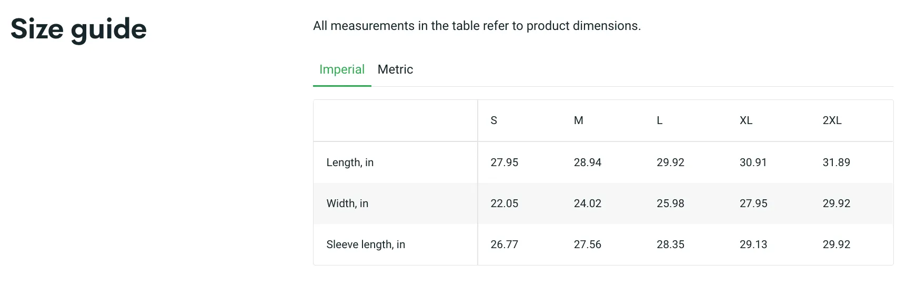Click the XL length value 30.91
The image size is (907, 286).
753,162
